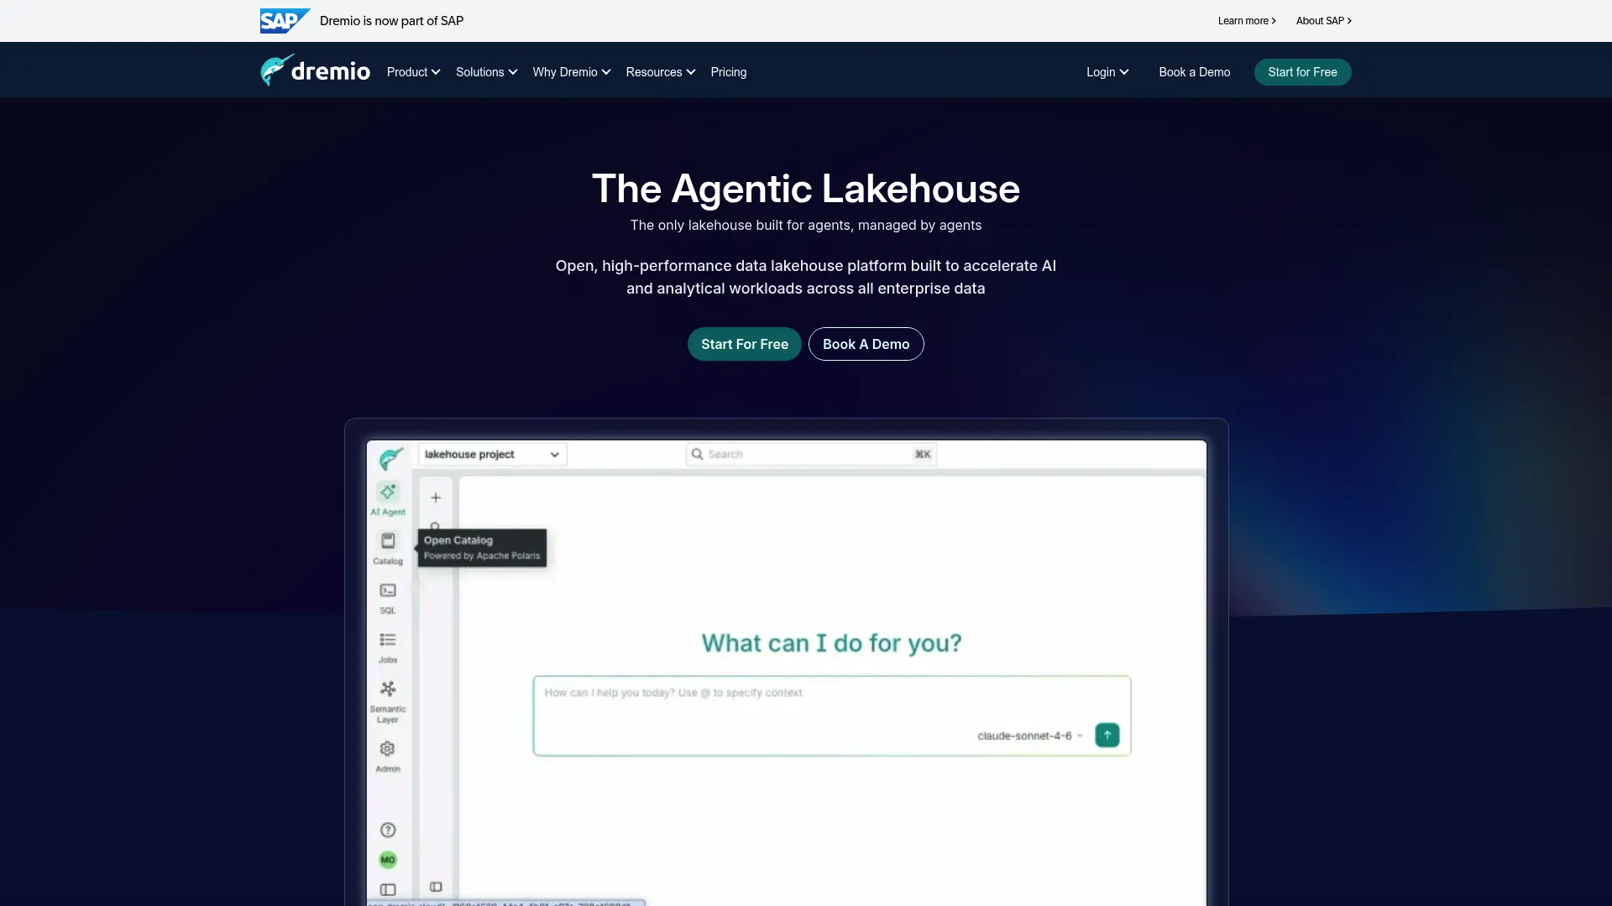Click the green send arrow button

[1107, 735]
